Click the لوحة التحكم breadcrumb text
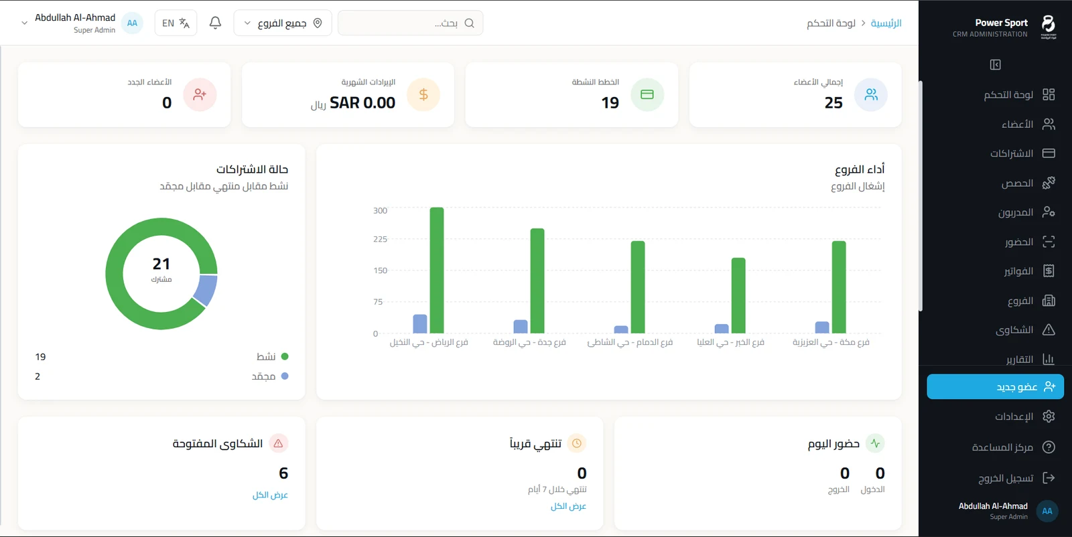Image resolution: width=1072 pixels, height=537 pixels. 831,23
